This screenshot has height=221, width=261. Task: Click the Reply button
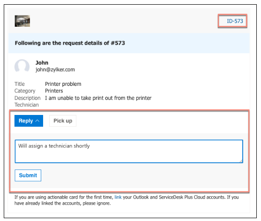pos(29,121)
